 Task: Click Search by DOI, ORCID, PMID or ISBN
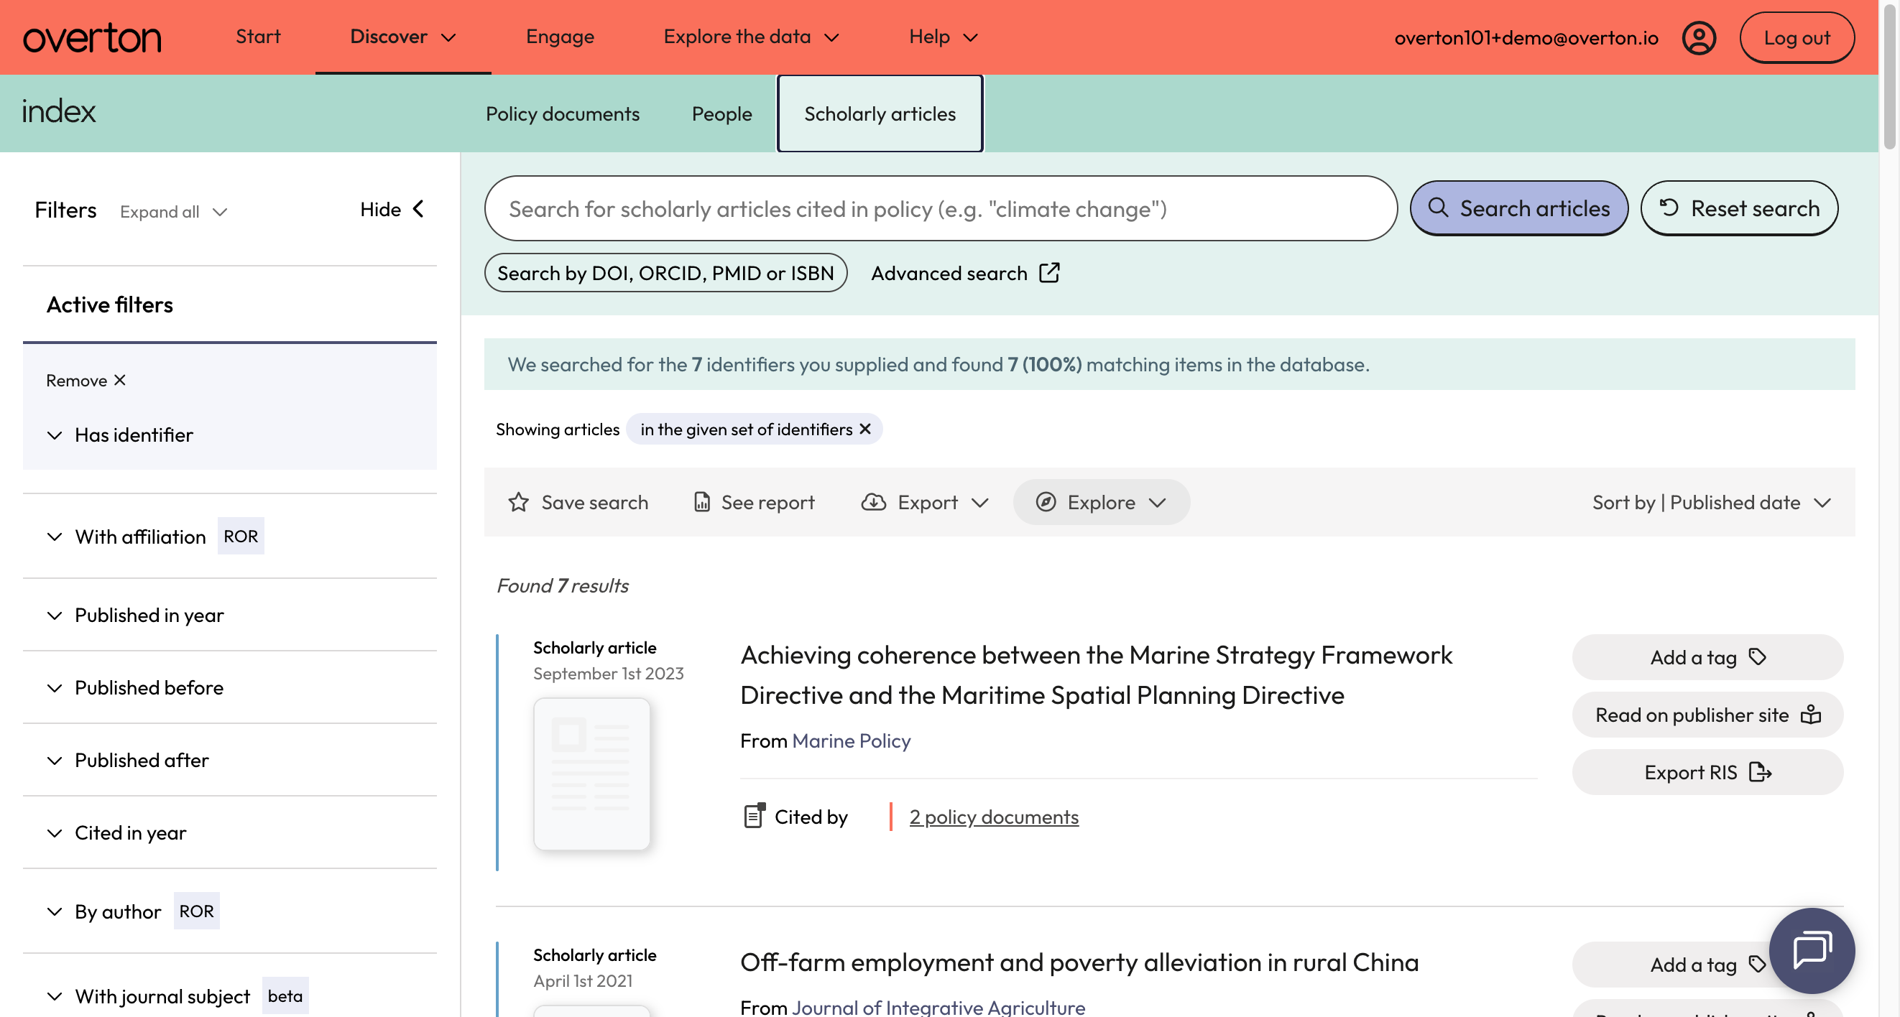665,273
